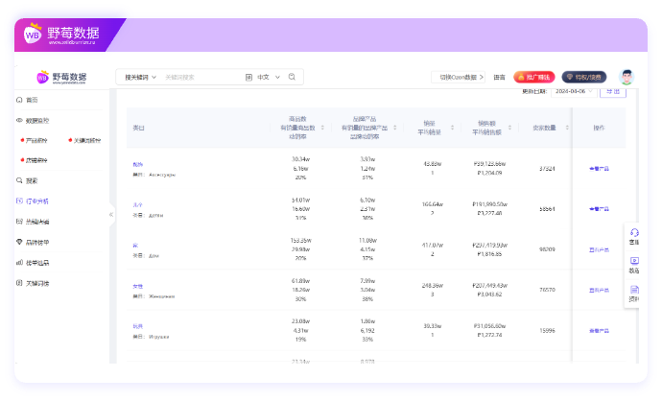Click 查看产品 in the Детям row
This screenshot has width=662, height=401.
(x=599, y=209)
